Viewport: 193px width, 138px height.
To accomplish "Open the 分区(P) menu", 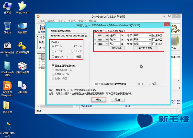I will [x=62, y=21].
